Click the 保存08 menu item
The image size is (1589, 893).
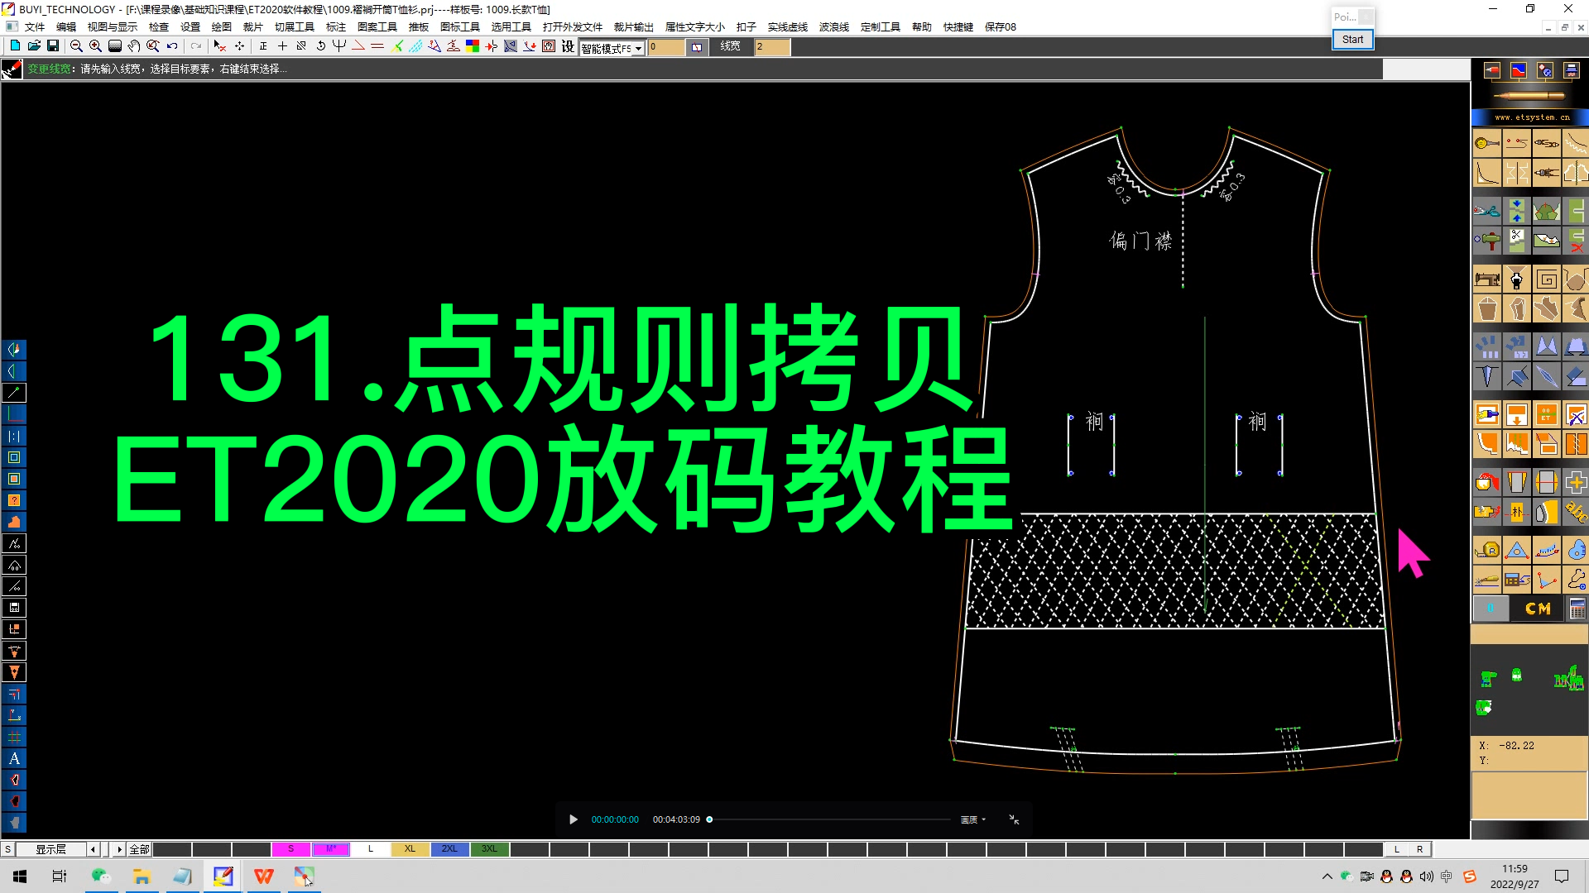coord(1001,27)
